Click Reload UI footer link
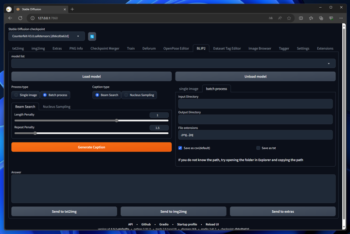Screen dimensions: 350x234 [x=212, y=224]
